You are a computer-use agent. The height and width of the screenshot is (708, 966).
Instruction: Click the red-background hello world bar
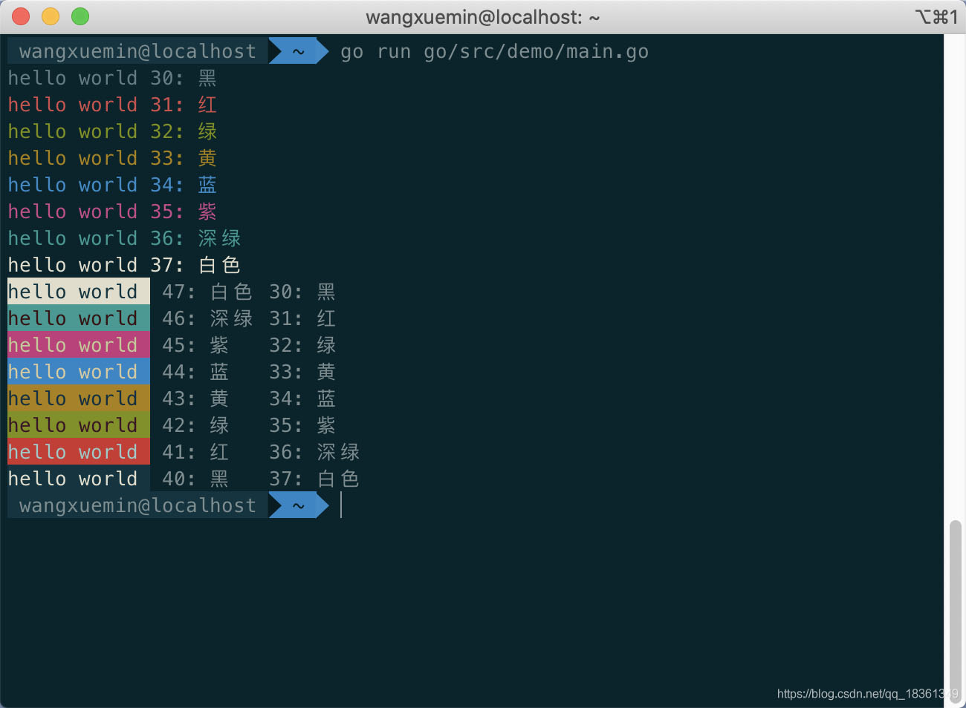(x=78, y=452)
